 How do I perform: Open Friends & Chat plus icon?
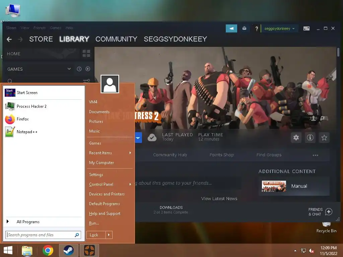[x=329, y=211]
